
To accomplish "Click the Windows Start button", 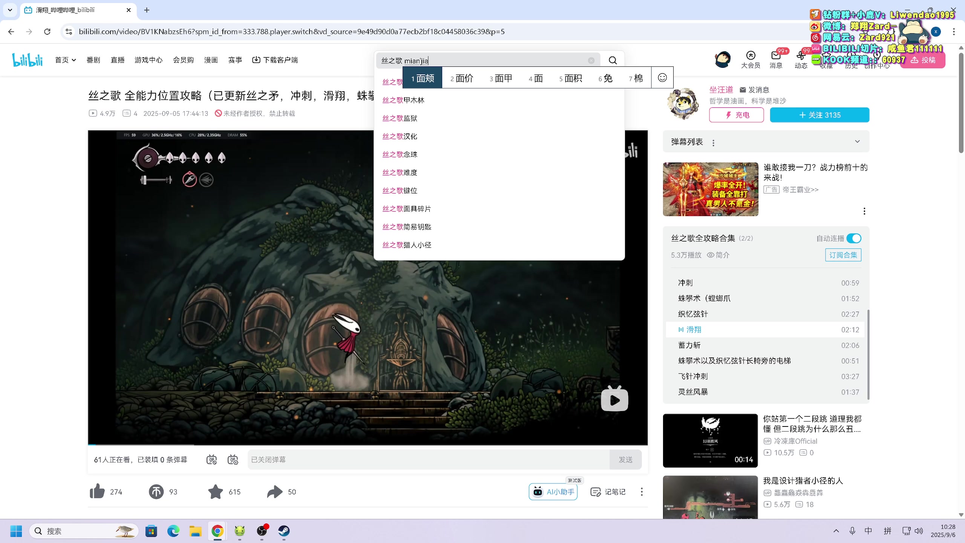I will pyautogui.click(x=16, y=531).
